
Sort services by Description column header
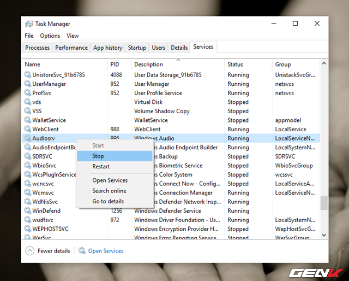[x=178, y=65]
